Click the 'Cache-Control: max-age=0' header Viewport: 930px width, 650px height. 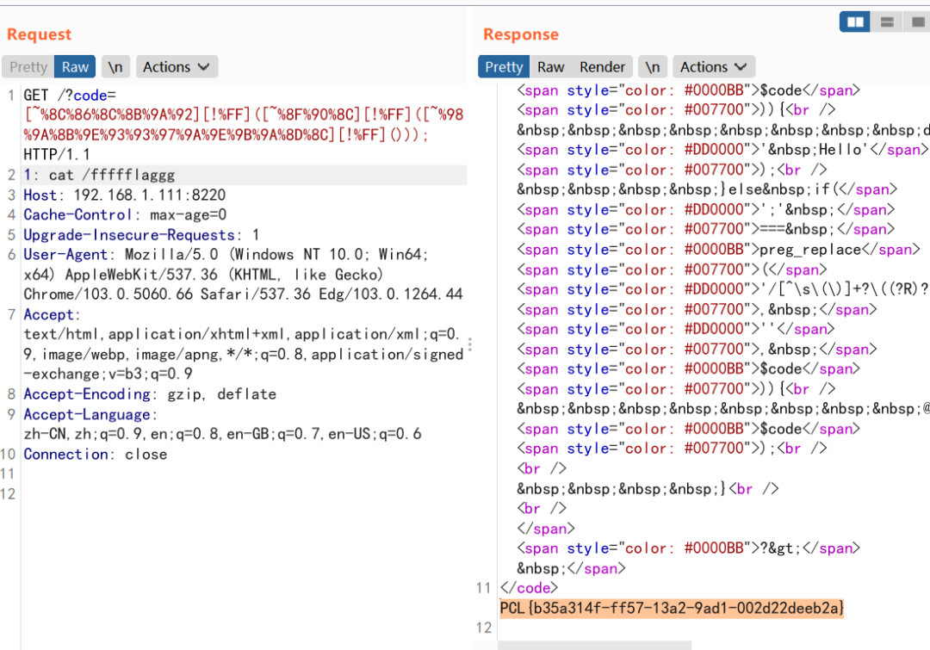pyautogui.click(x=125, y=214)
